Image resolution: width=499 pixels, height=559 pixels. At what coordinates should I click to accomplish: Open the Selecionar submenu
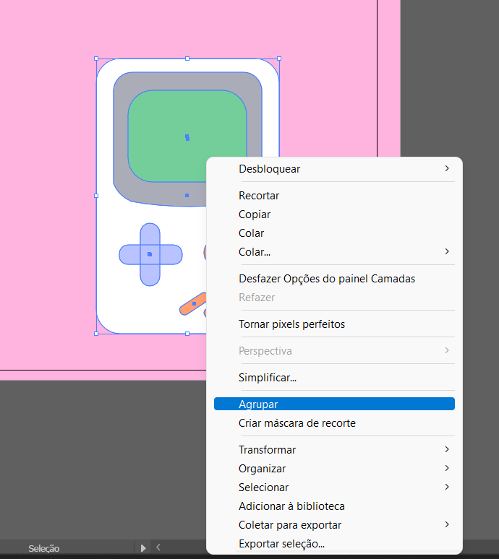pyautogui.click(x=334, y=487)
